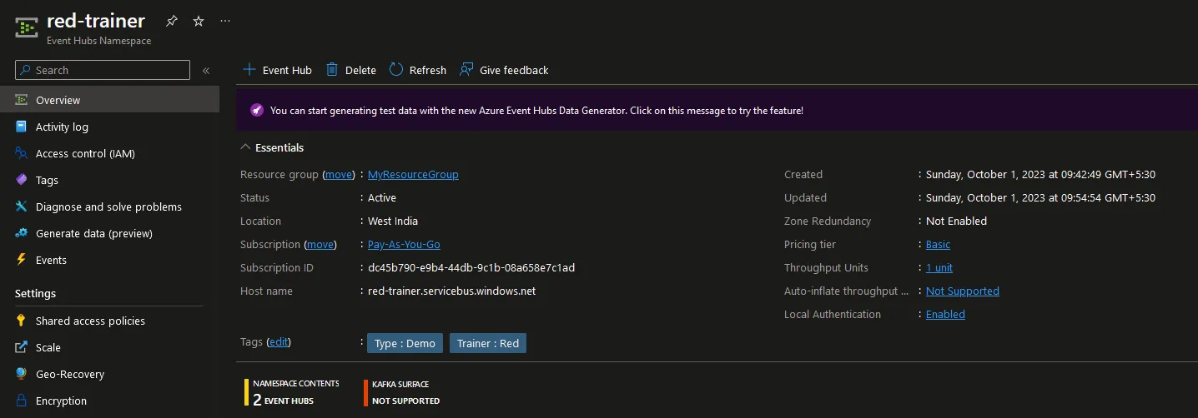Click the Type : Demo tag
1198x418 pixels.
tap(405, 343)
